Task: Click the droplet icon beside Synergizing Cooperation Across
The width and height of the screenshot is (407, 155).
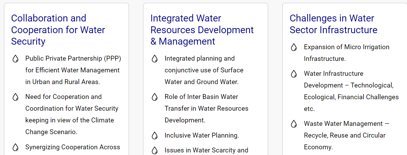Action: 15,148
